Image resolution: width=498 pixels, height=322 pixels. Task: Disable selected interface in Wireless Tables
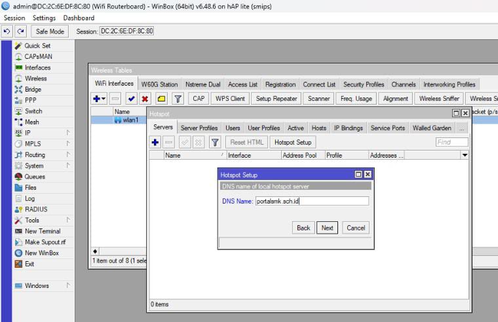click(x=145, y=99)
